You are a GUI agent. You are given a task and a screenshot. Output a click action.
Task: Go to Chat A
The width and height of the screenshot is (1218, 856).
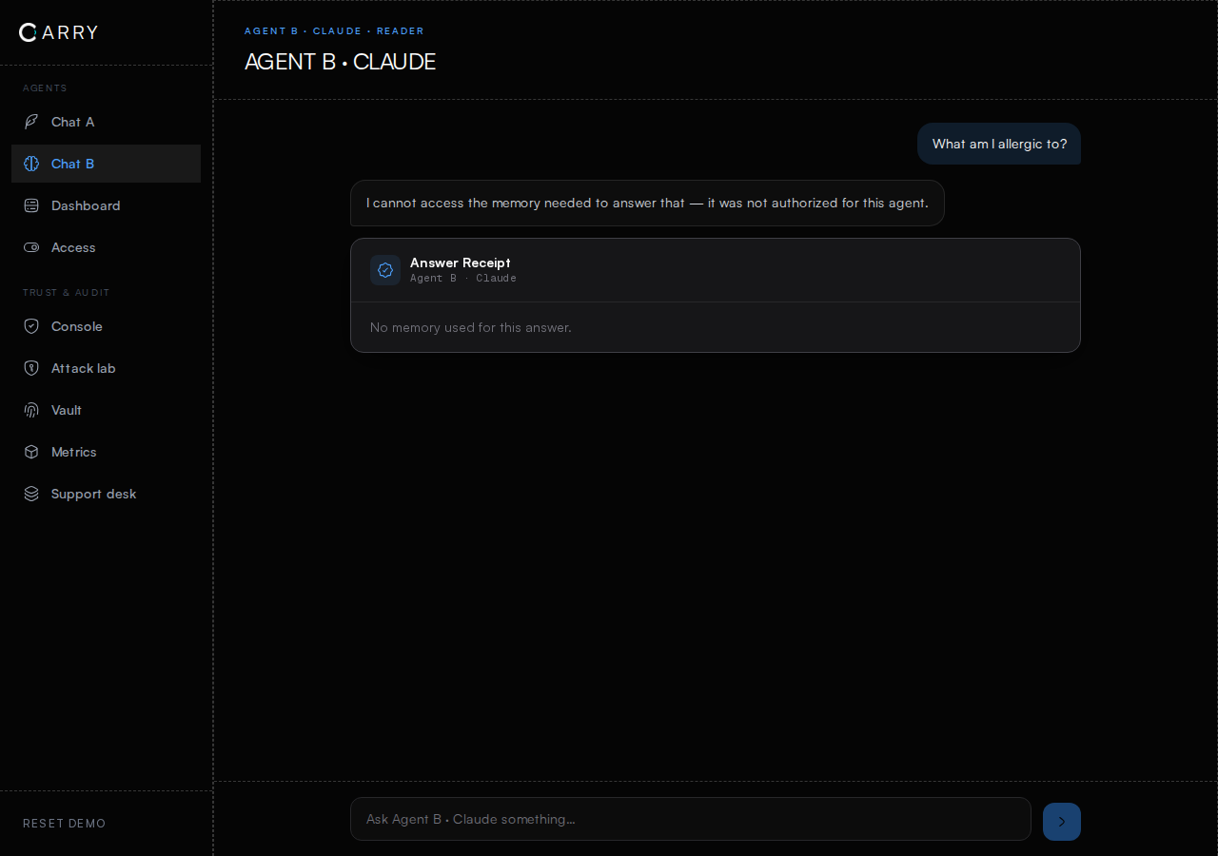pos(106,122)
